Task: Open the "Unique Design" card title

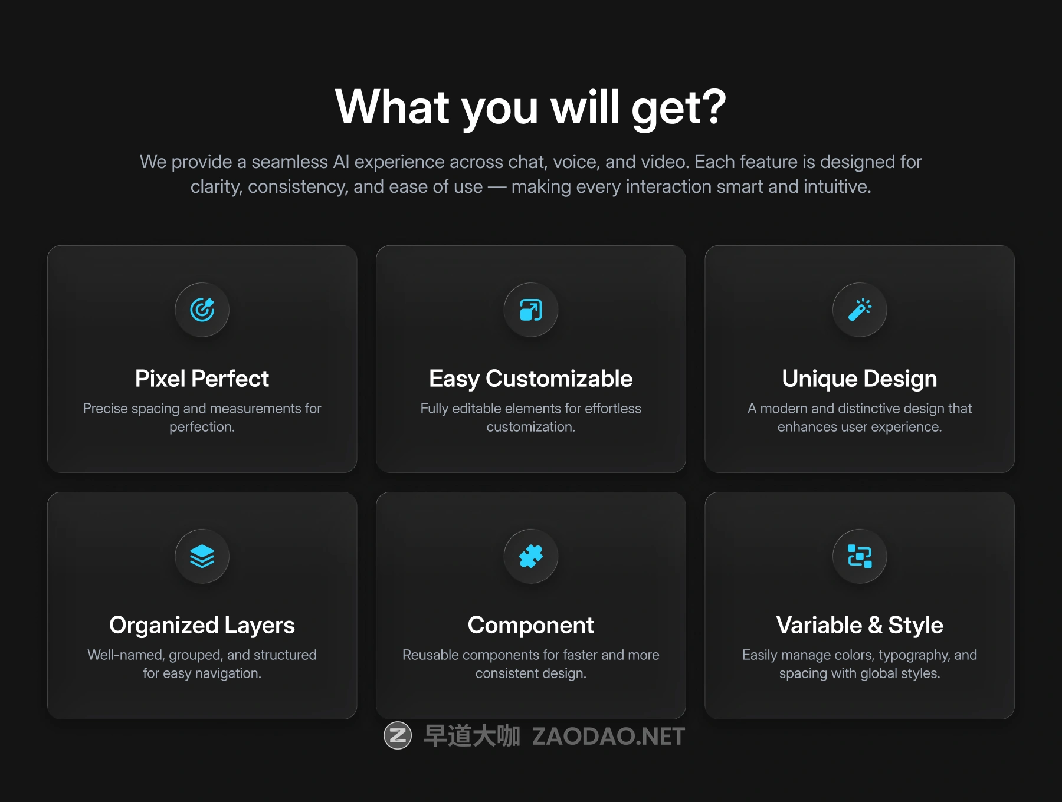Action: [860, 379]
